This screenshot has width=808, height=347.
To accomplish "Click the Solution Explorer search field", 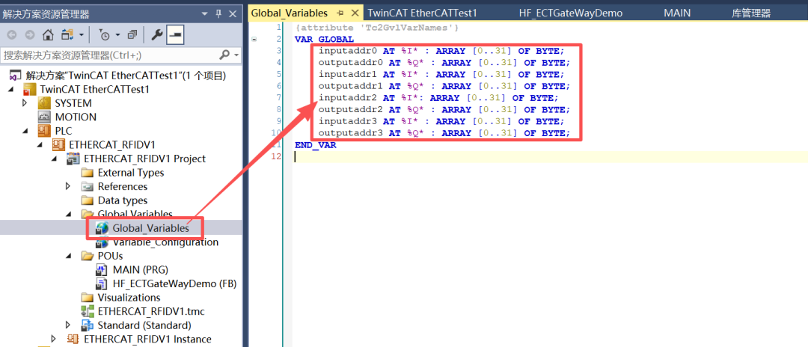I will (109, 55).
